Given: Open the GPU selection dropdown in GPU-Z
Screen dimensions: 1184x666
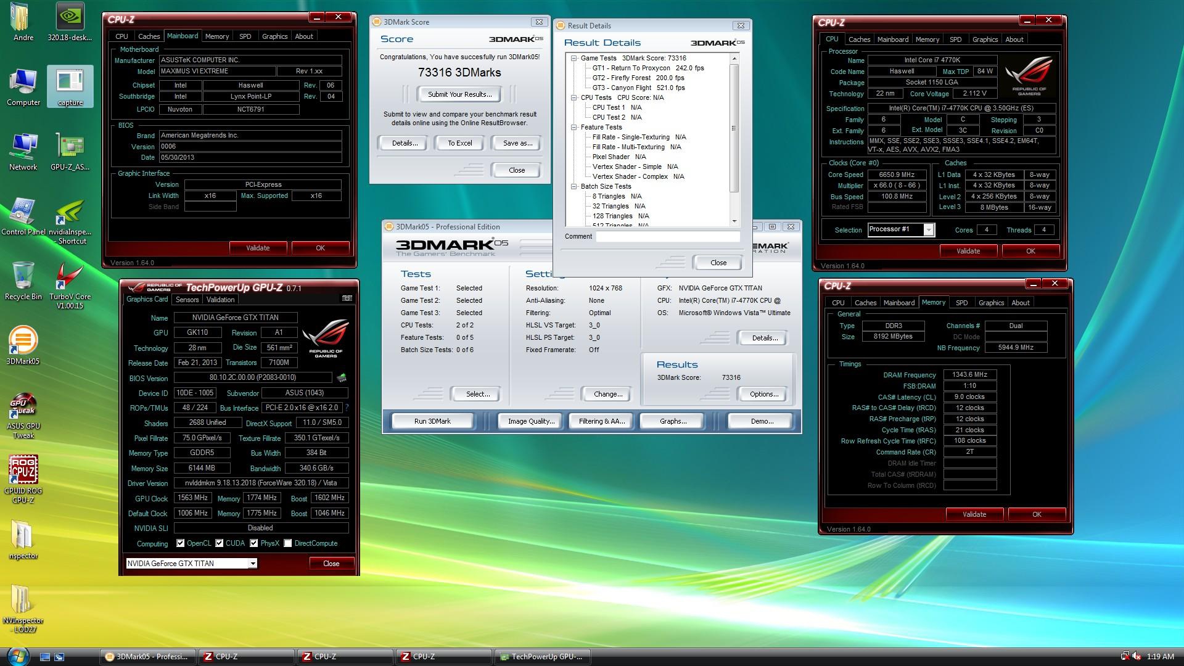Looking at the screenshot, I should point(252,564).
